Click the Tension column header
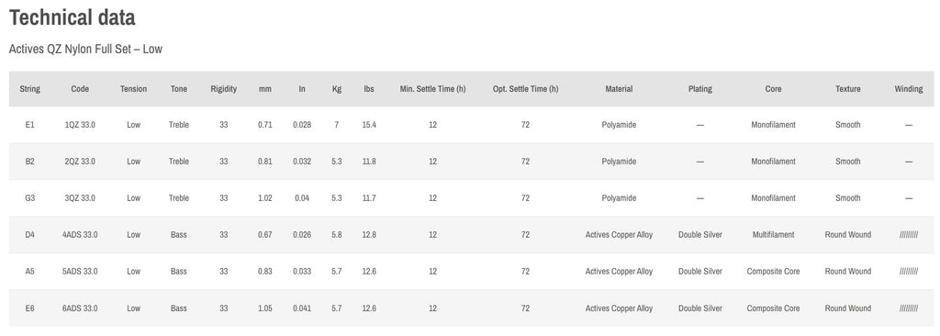Screen dimensions: 940x336 point(133,89)
